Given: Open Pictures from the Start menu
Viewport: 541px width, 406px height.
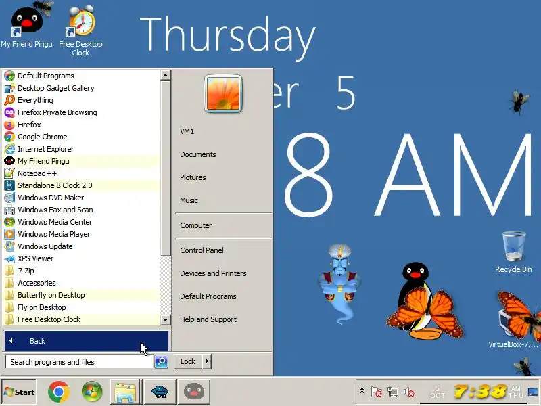Looking at the screenshot, I should (x=193, y=177).
